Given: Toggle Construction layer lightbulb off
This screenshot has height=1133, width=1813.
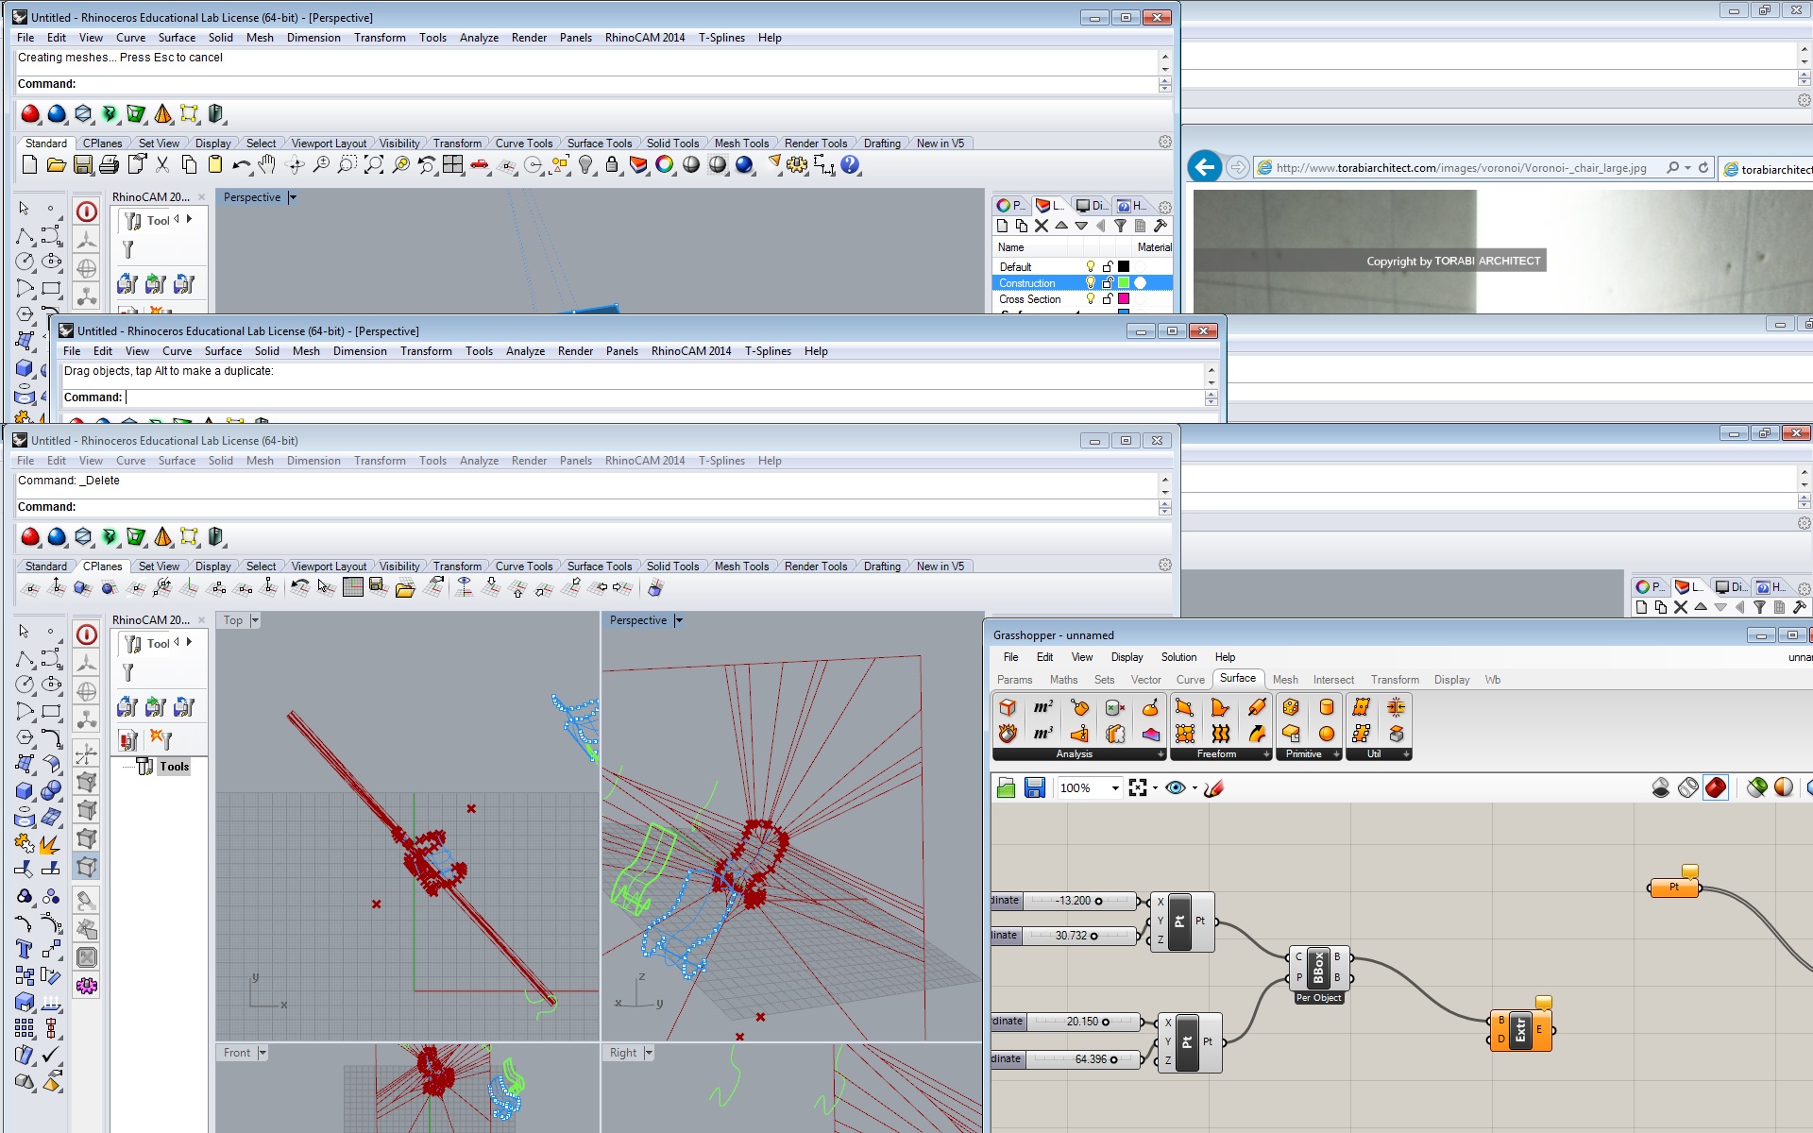Looking at the screenshot, I should [1091, 283].
